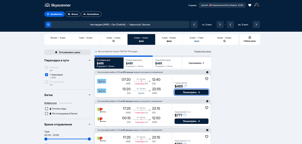Viewport: 302px width, 144px height.
Task: Open the Flexible dates calendar icon
Action: [250, 38]
